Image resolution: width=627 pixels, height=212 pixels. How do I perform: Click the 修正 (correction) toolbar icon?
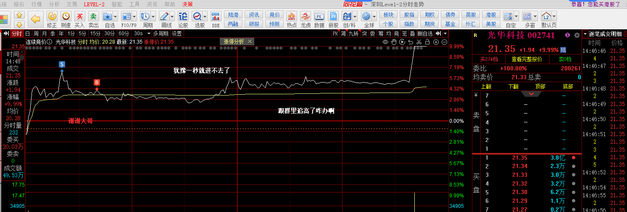pyautogui.click(x=52, y=16)
